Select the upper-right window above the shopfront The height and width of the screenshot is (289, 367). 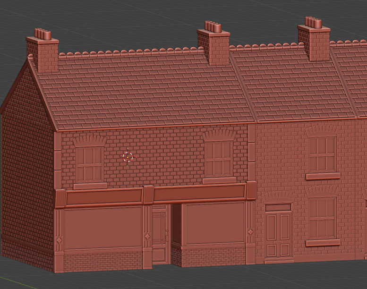(x=219, y=158)
